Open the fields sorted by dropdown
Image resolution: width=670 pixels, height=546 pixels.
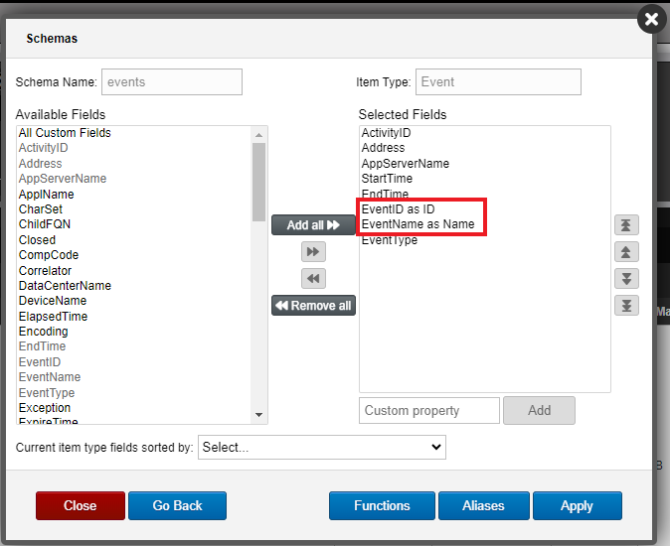[322, 447]
